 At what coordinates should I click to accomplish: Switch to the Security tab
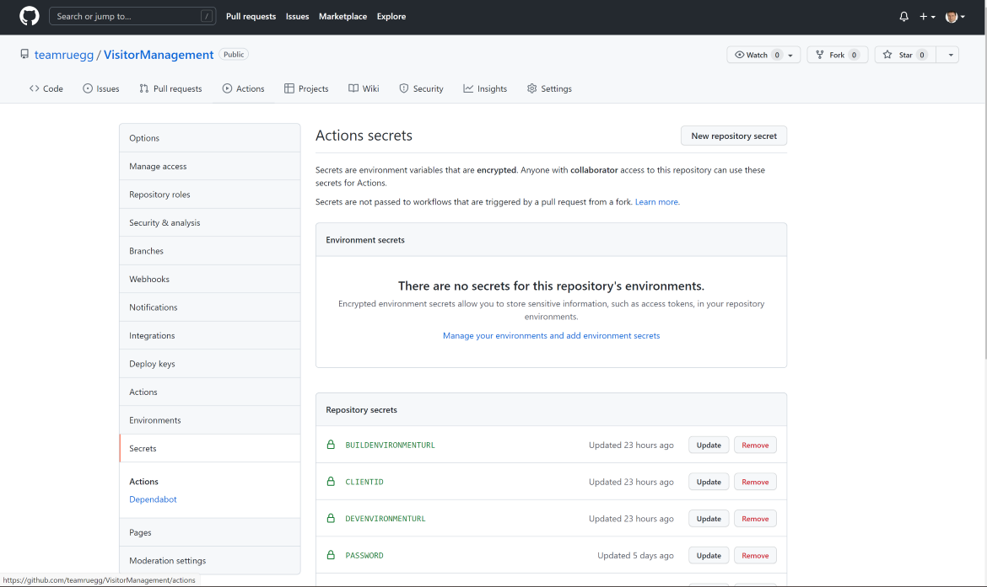[421, 88]
